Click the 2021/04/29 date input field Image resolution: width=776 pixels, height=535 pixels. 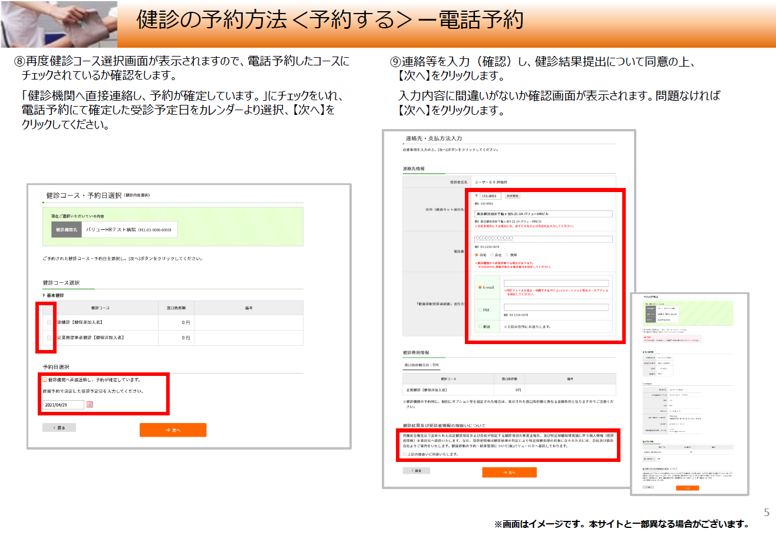63,405
